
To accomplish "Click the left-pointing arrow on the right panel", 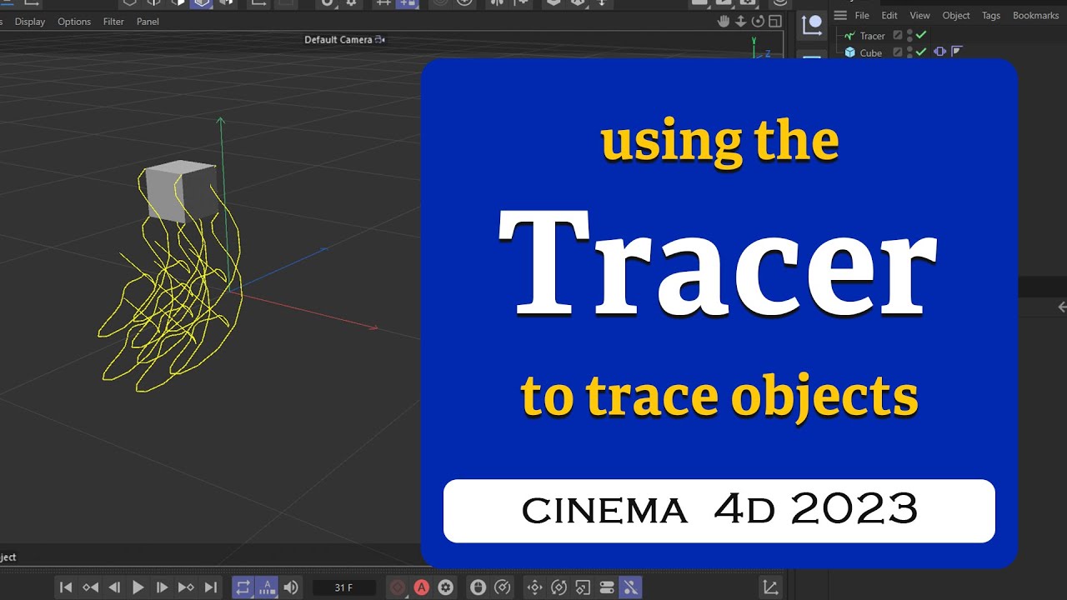I will tap(1061, 307).
